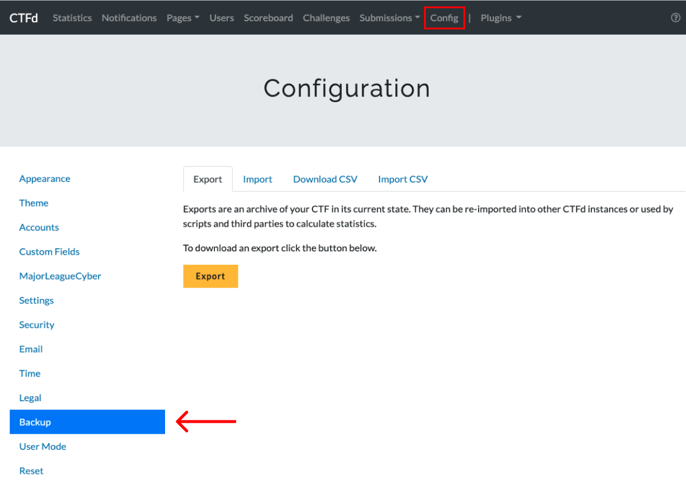
Task: Select Config in the top navbar
Action: [444, 18]
